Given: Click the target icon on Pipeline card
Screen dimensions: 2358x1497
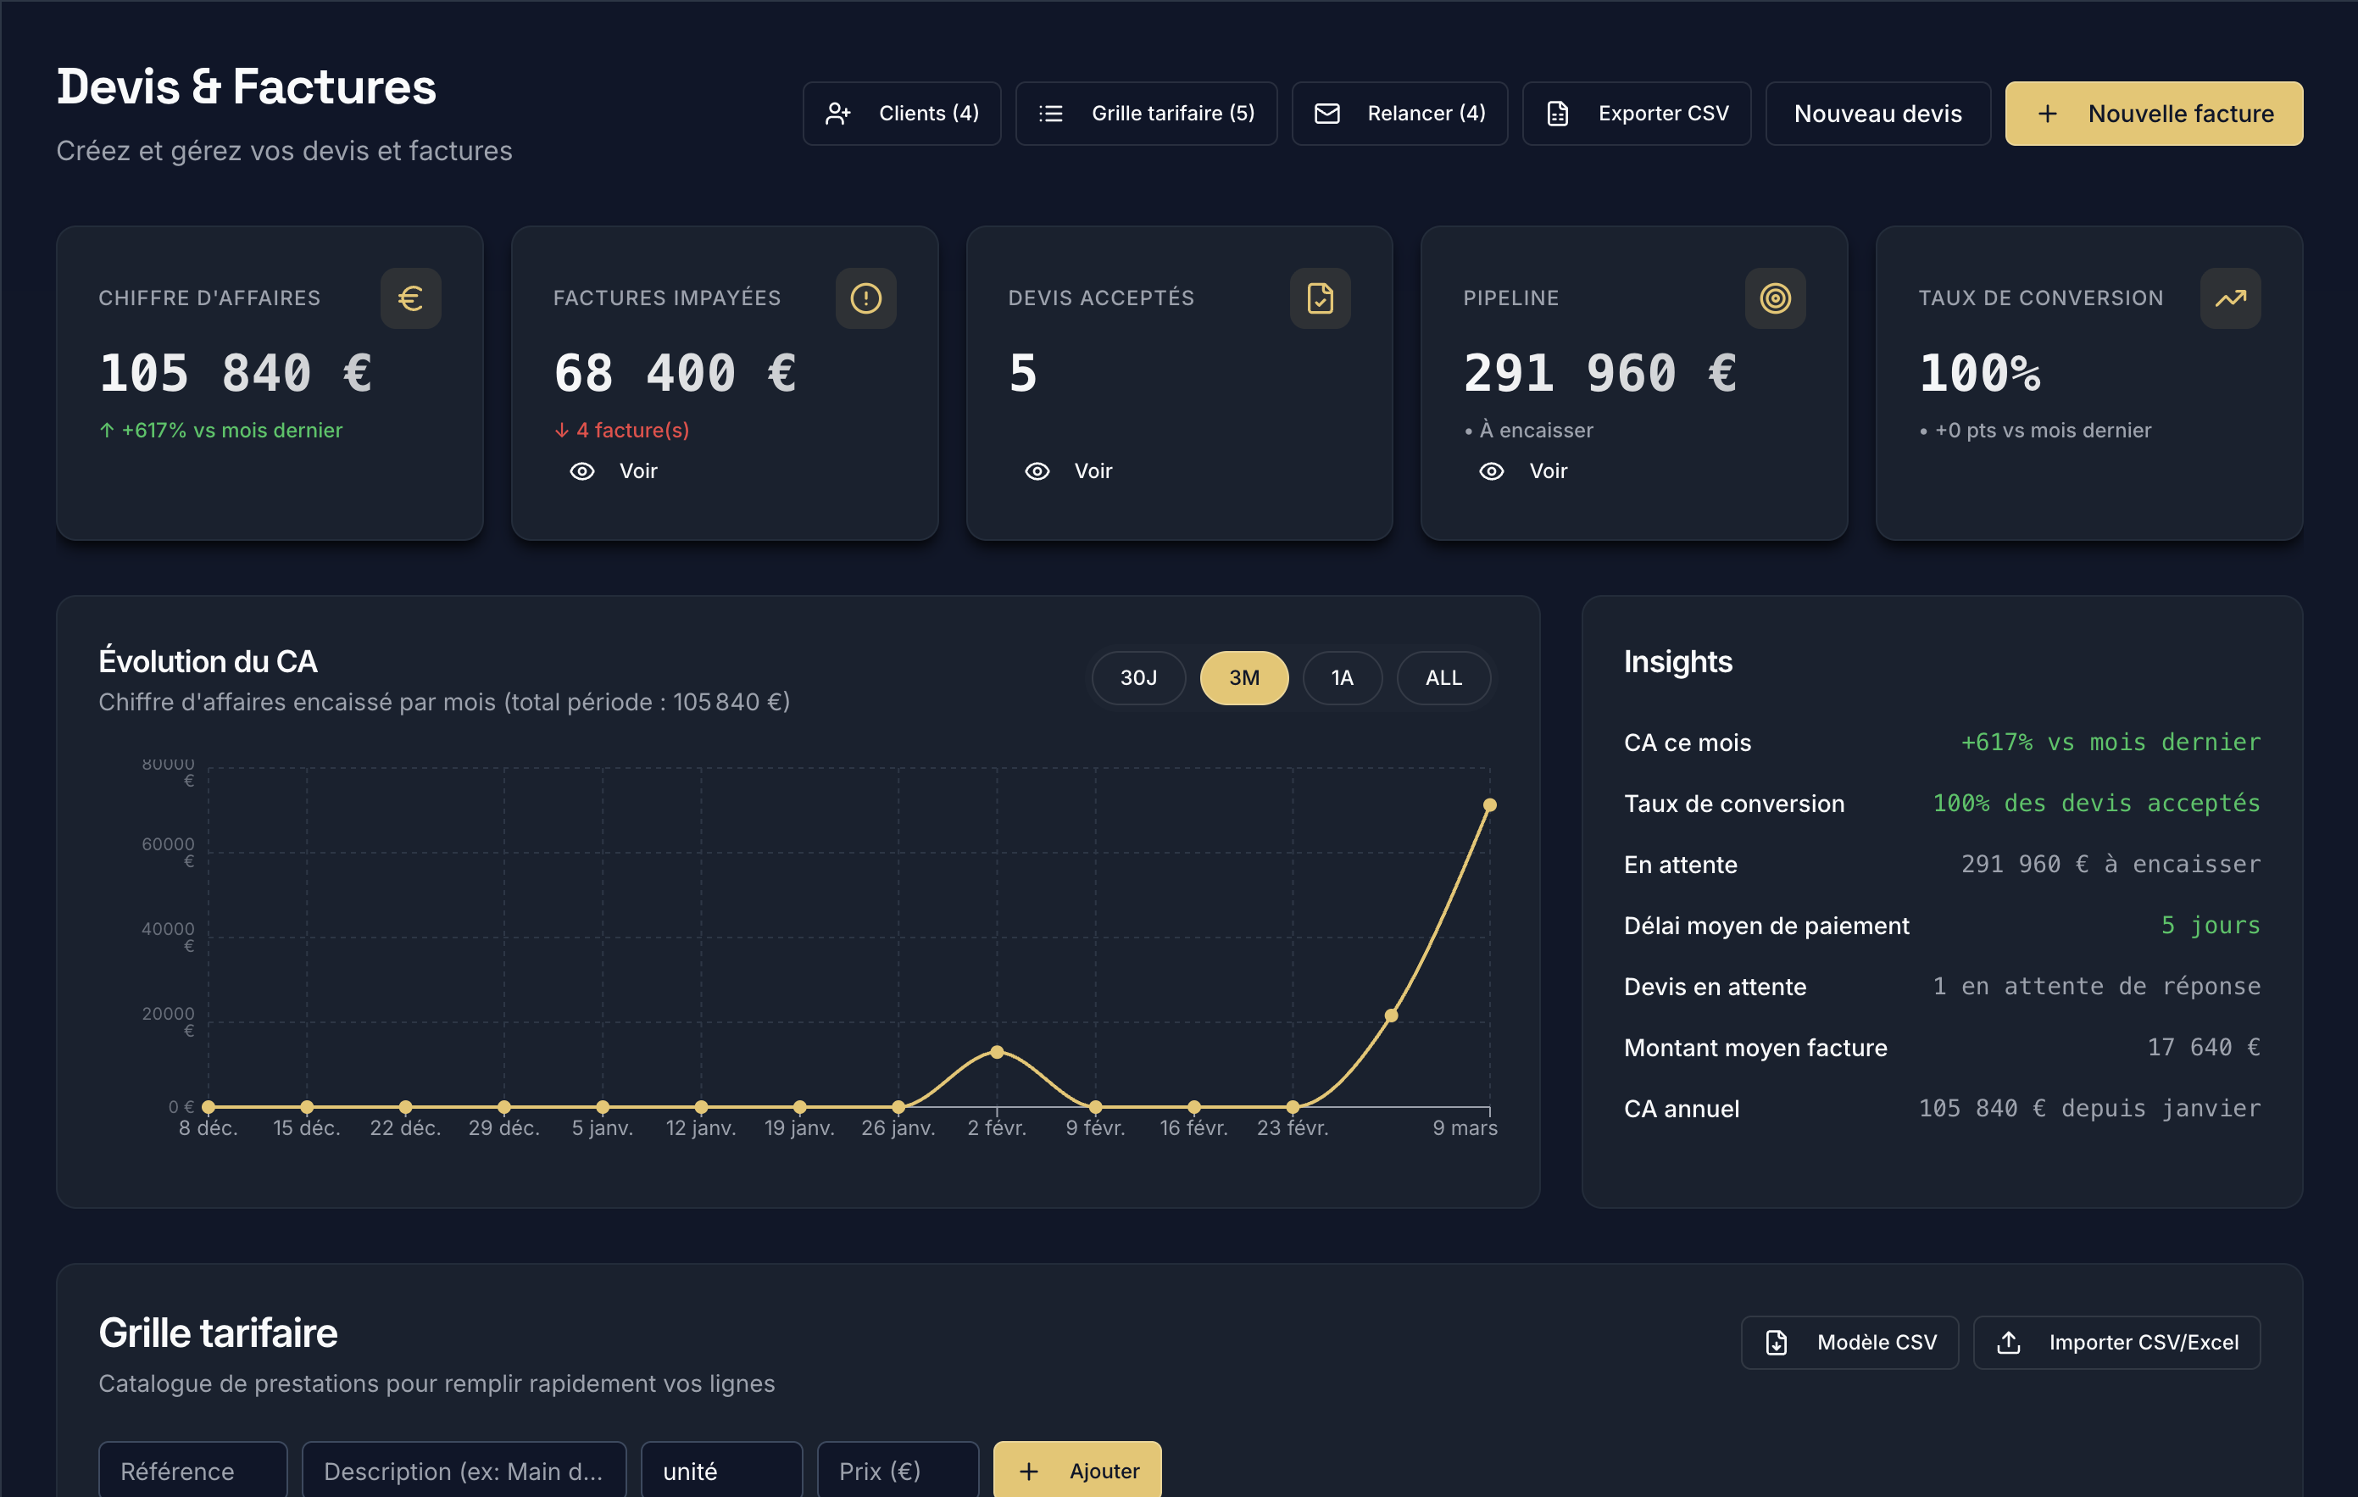Looking at the screenshot, I should 1774,298.
